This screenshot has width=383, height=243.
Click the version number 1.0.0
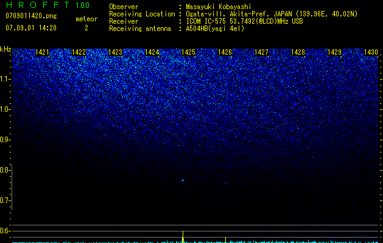pyautogui.click(x=83, y=5)
